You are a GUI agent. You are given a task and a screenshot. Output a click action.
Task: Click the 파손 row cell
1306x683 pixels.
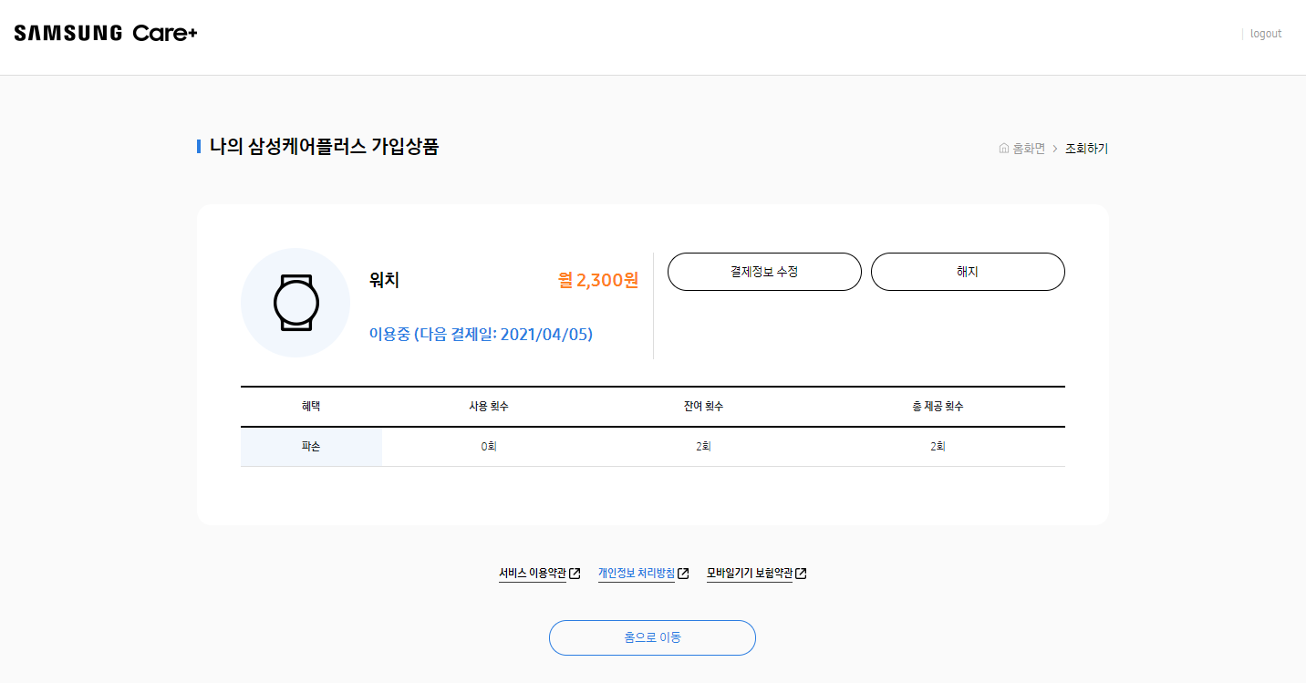[x=311, y=447]
